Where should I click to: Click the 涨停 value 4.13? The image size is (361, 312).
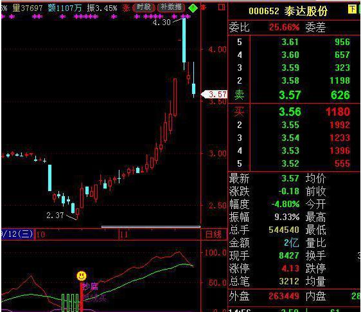click(x=290, y=268)
